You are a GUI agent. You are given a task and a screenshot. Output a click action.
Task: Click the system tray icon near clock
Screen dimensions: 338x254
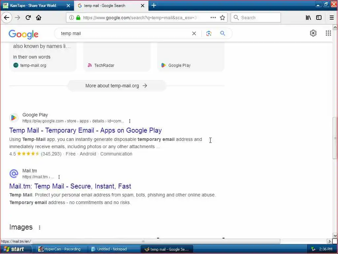(313, 249)
